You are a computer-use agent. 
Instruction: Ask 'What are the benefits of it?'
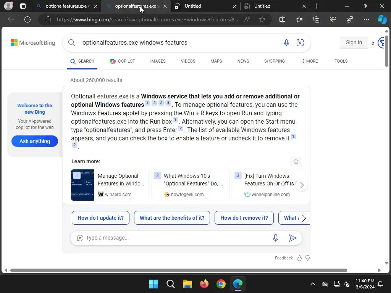172,218
